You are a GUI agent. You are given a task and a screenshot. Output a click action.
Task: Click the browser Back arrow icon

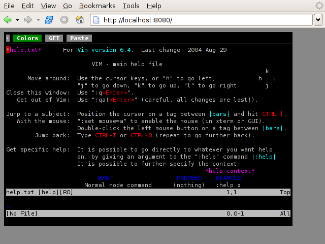8,20
